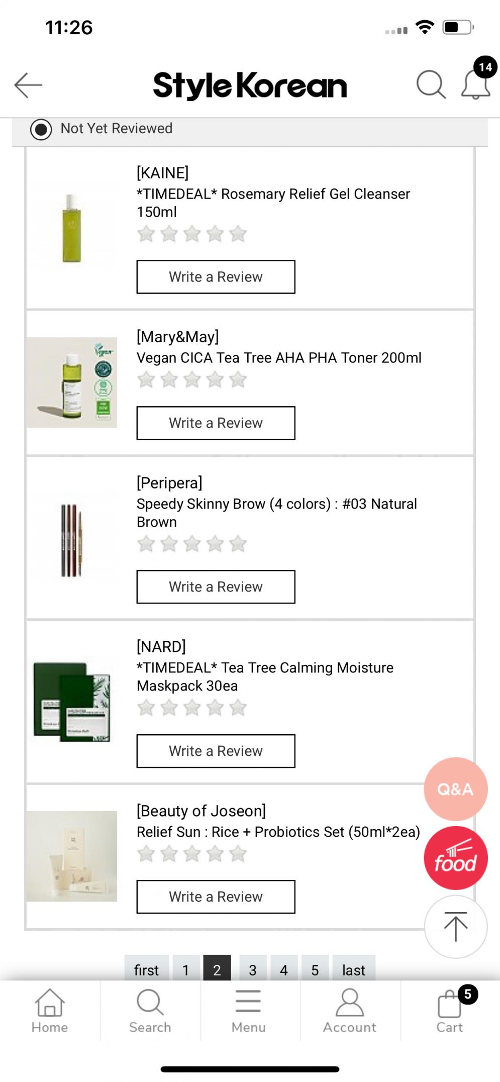The height and width of the screenshot is (1082, 500).
Task: Select the Not Yet Reviewed radio button
Action: [x=41, y=129]
